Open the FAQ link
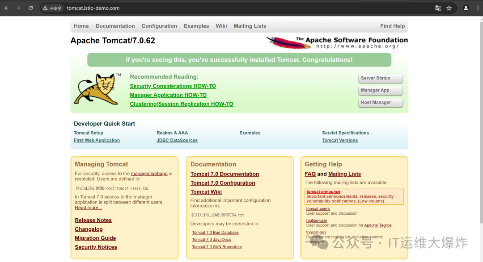Screen dimensions: 483x262 pyautogui.click(x=310, y=174)
